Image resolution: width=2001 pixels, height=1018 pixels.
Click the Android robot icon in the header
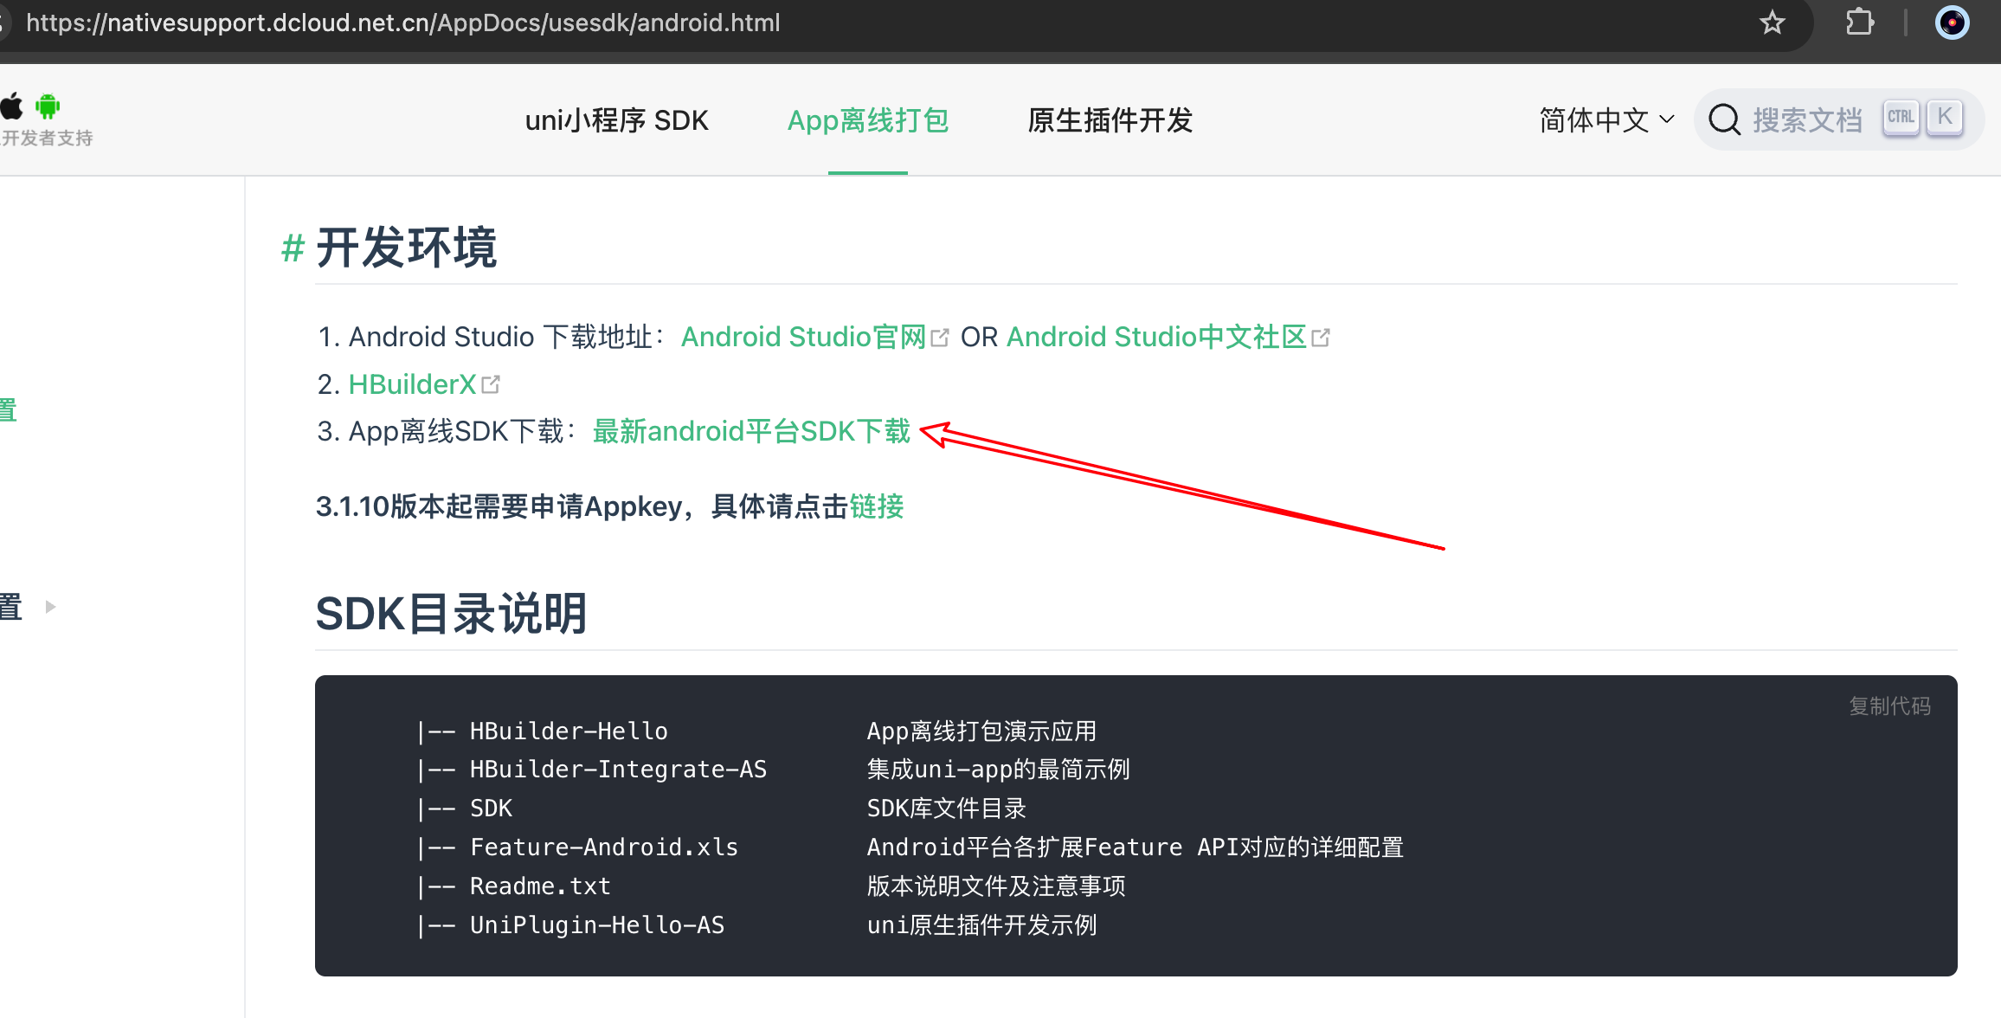(47, 106)
